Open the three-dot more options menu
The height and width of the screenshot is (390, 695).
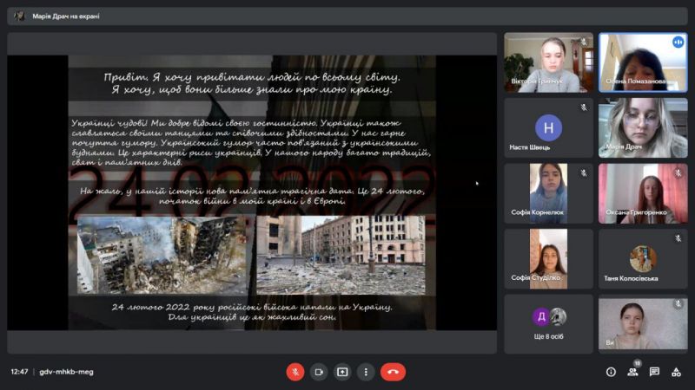coord(366,372)
